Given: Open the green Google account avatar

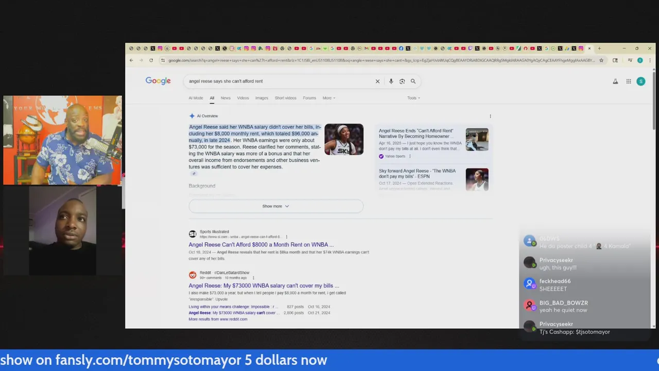Looking at the screenshot, I should [640, 81].
